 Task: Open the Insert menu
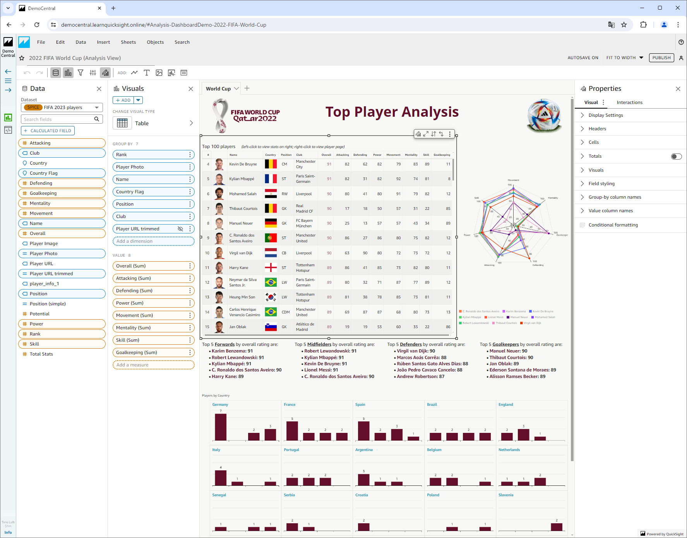coord(103,42)
